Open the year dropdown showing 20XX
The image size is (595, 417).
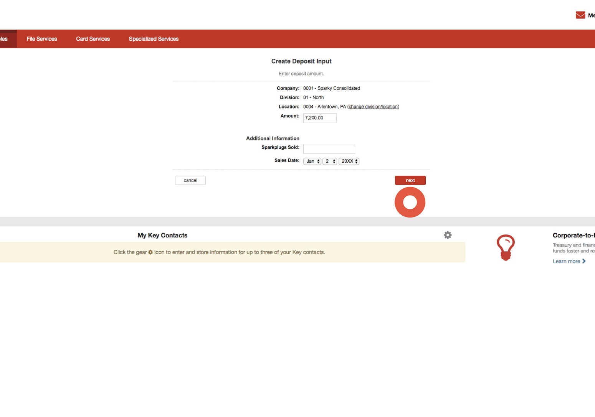point(349,161)
